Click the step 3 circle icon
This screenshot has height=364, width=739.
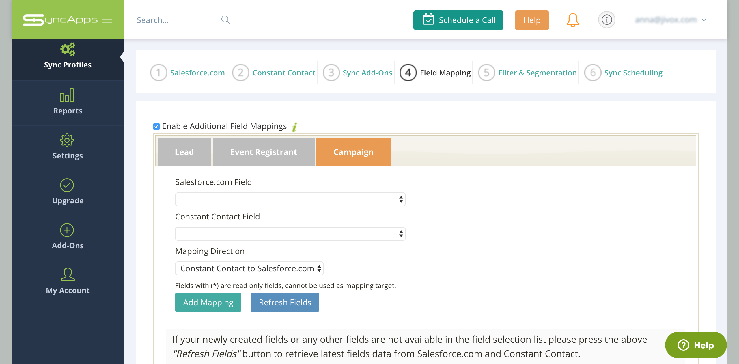[x=331, y=73]
